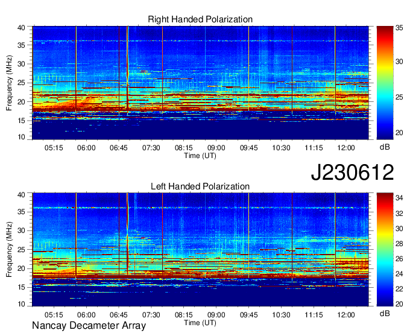Click the 32 dB value on left-handed colorbar
The width and height of the screenshot is (410, 333).
pyautogui.click(x=399, y=214)
